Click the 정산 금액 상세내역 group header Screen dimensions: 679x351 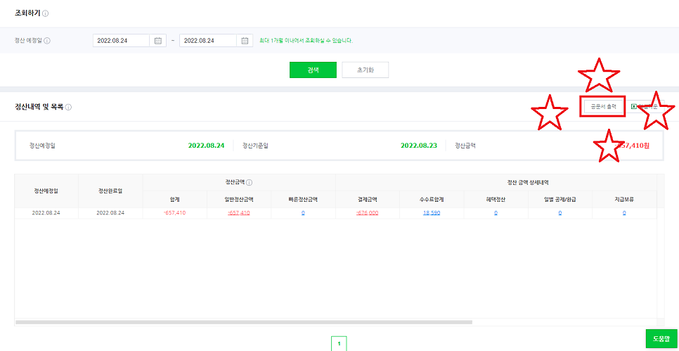click(x=529, y=182)
